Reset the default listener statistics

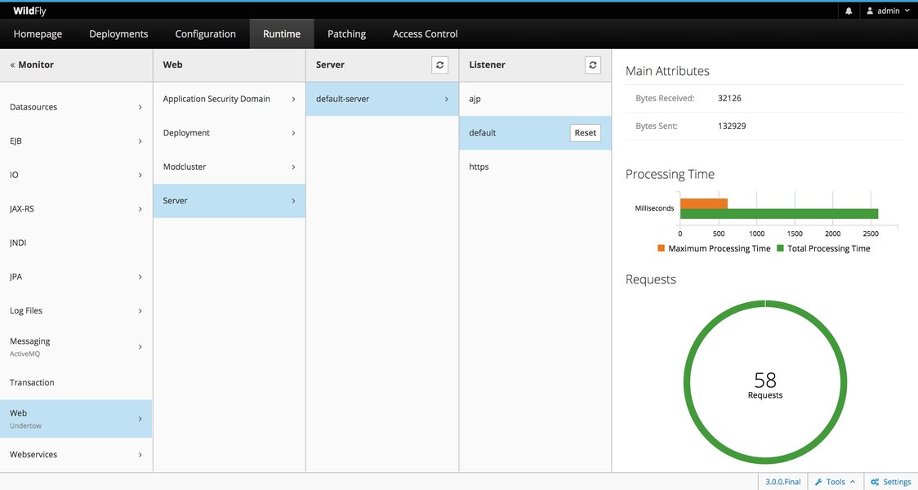pos(586,132)
